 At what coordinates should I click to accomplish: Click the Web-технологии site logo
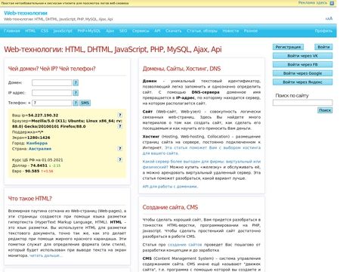(26, 13)
